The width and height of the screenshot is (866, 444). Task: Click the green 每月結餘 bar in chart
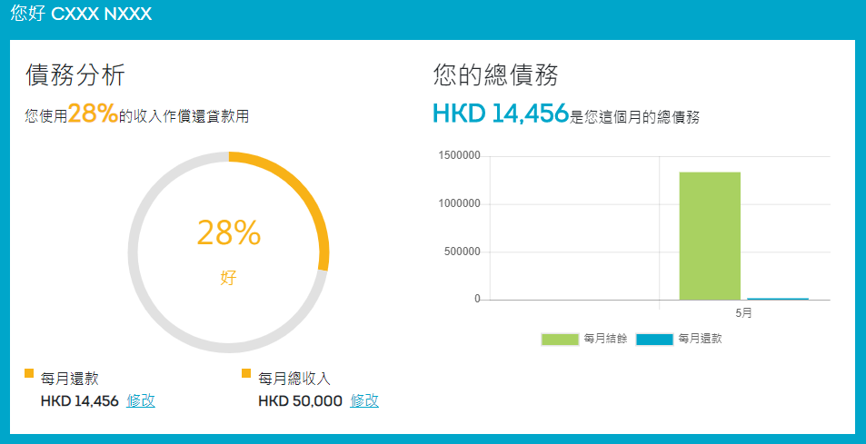[710, 236]
